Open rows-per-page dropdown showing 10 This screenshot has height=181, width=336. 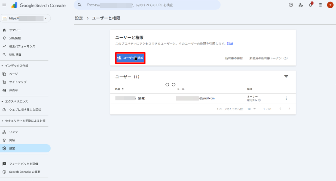(252, 109)
